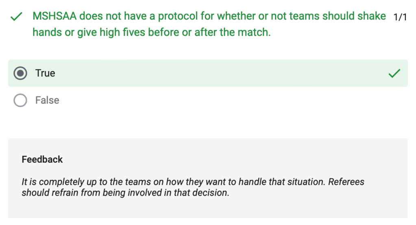This screenshot has width=416, height=225.
Task: Click the gray feedback panel's empty bottom area
Action: (207, 210)
